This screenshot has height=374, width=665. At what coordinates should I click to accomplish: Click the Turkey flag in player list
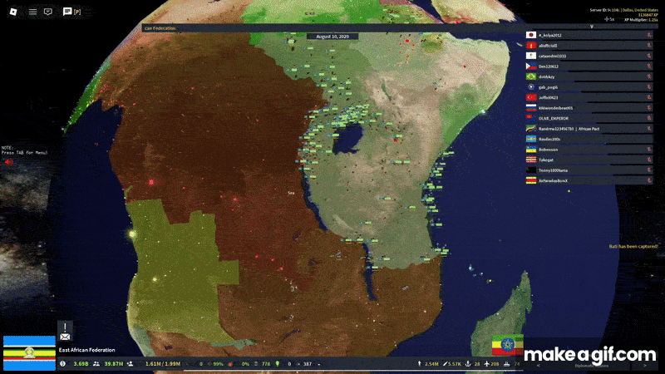click(x=531, y=97)
